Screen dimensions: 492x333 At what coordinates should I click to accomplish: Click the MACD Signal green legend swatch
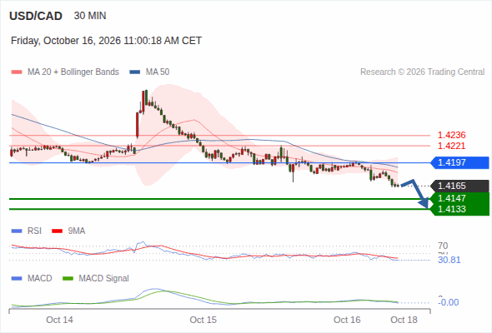pyautogui.click(x=68, y=279)
